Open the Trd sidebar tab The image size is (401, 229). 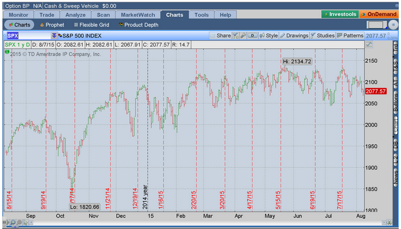point(396,47)
